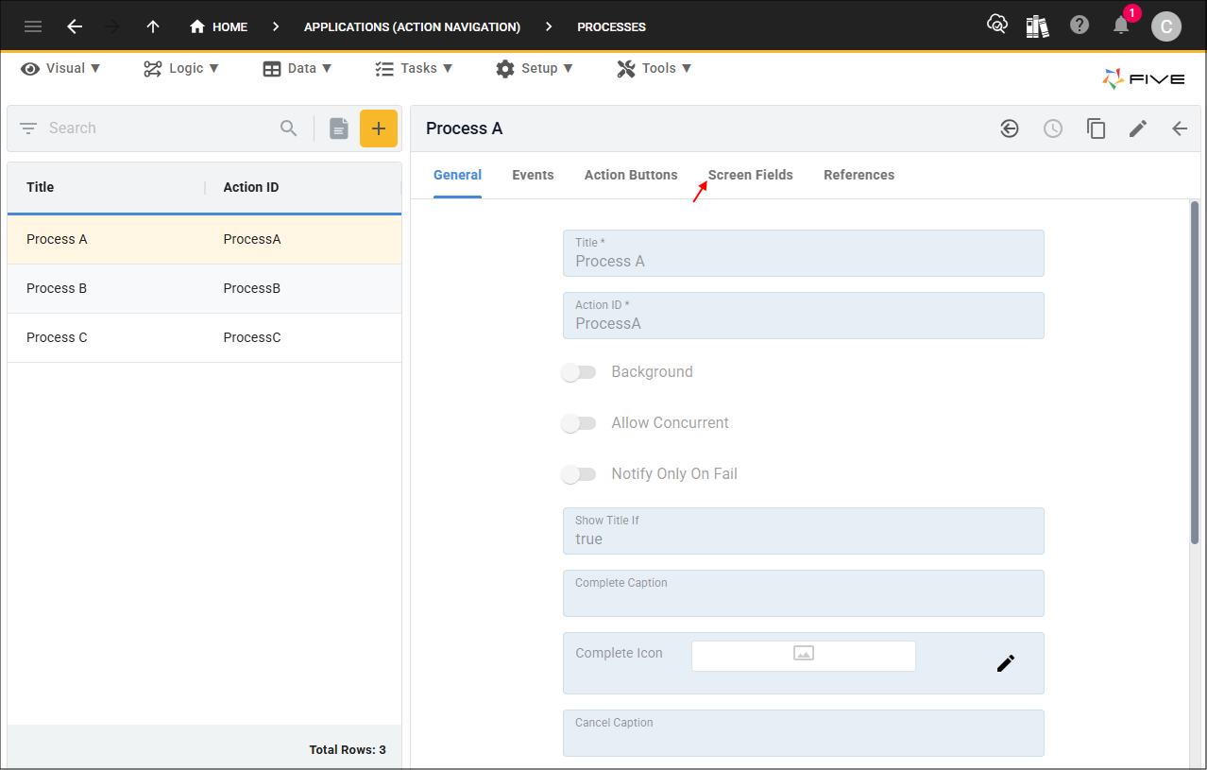Viewport: 1207px width, 770px height.
Task: Open Applications (Action Navigation) breadcrumb
Action: click(x=412, y=26)
